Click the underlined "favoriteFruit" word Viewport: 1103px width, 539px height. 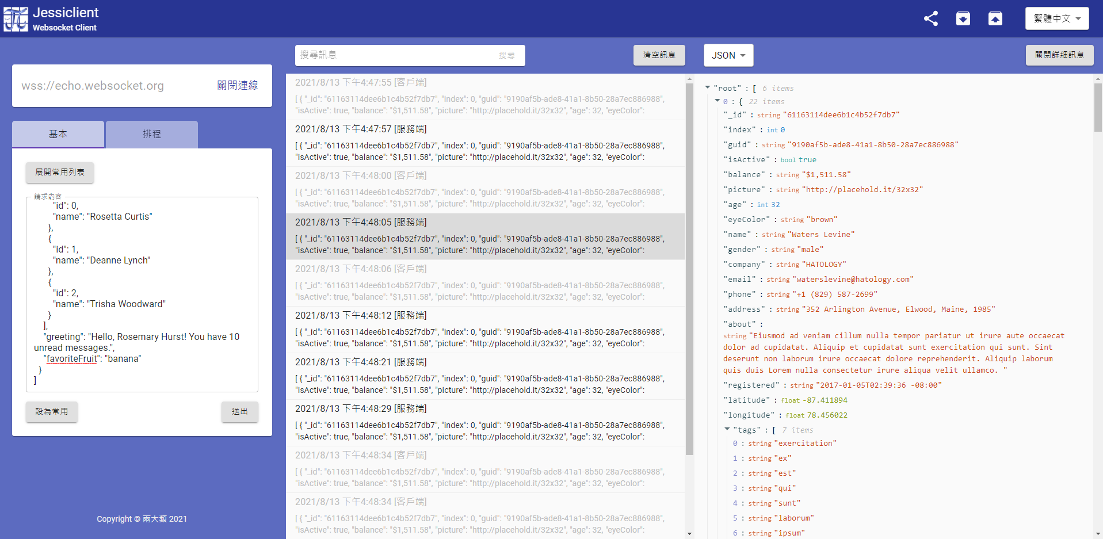click(x=71, y=359)
